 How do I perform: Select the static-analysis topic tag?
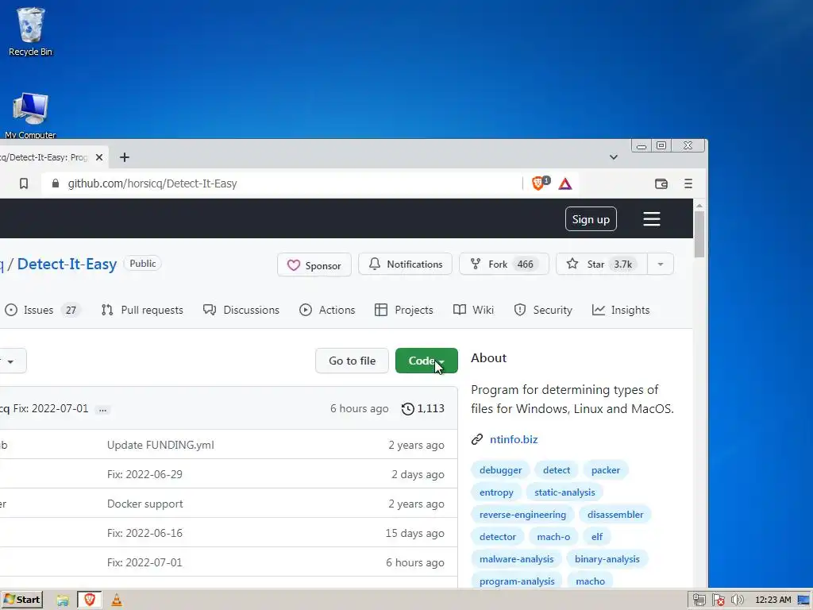pyautogui.click(x=564, y=492)
